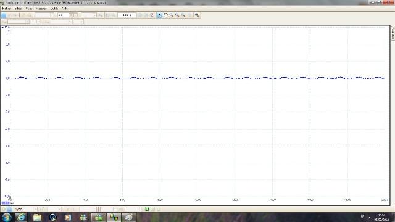Click the green icon in the bottom toolbar

tap(147, 209)
